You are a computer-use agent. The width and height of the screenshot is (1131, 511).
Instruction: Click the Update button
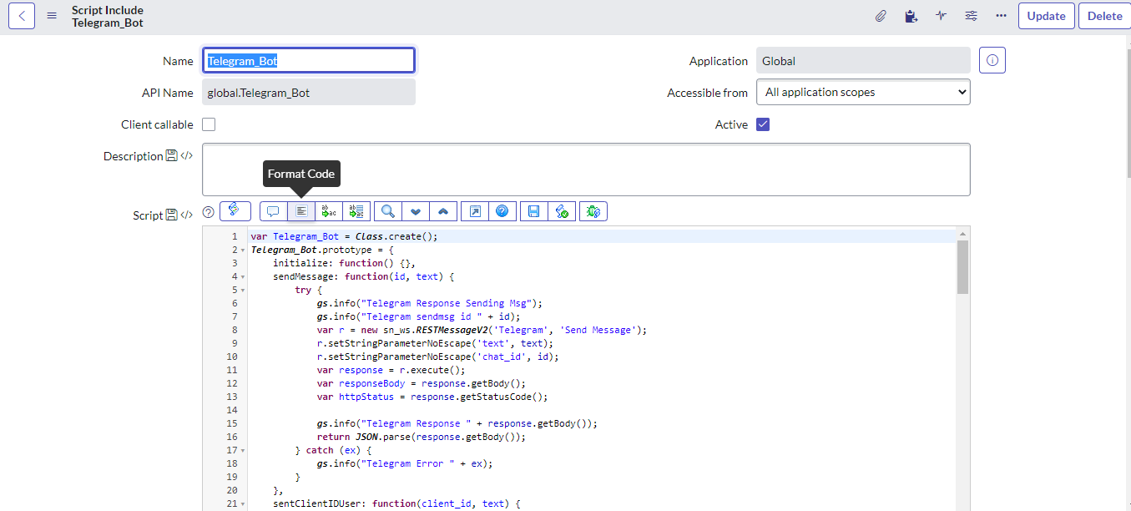coord(1046,16)
